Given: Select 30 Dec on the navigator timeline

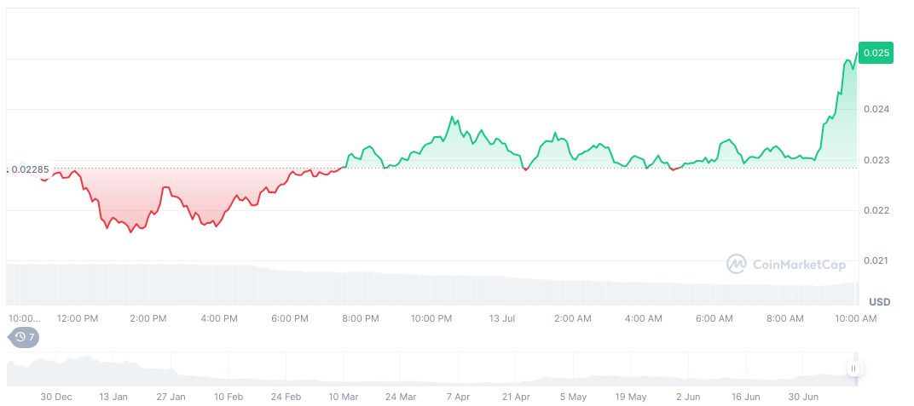Looking at the screenshot, I should point(55,397).
